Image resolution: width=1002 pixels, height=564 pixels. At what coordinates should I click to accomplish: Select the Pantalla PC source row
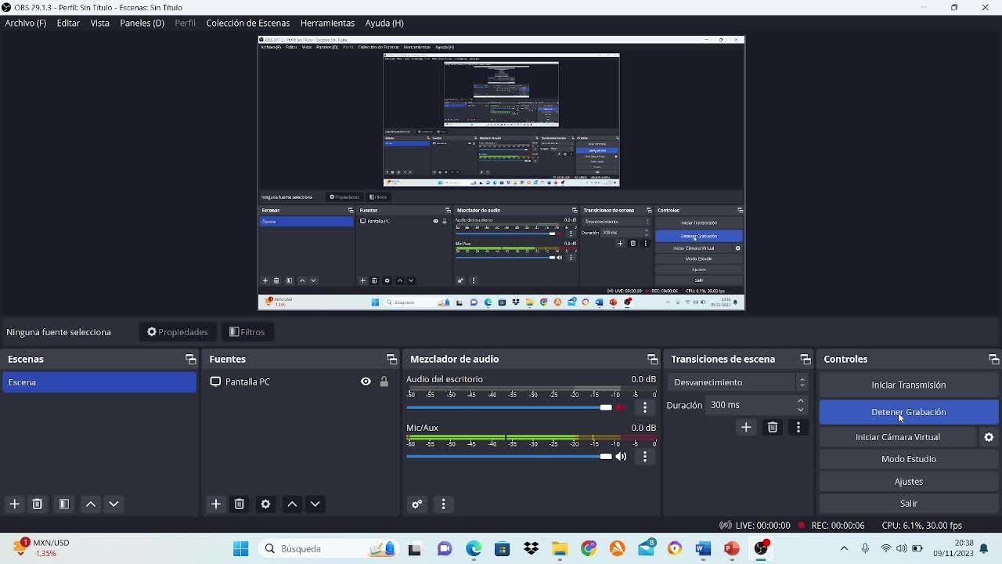point(300,381)
